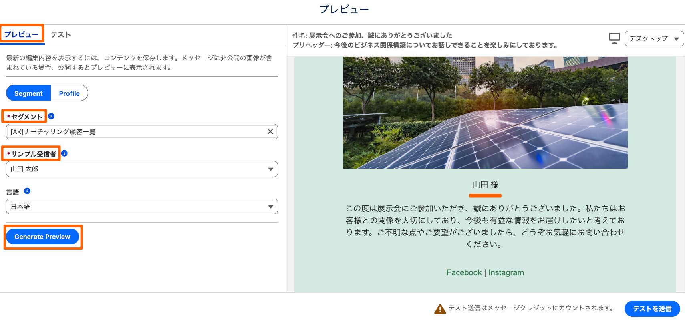Click the subject line 展示会へのご参加、誠にありがとうございました
Viewport: 685px width, 324px height.
pos(380,35)
